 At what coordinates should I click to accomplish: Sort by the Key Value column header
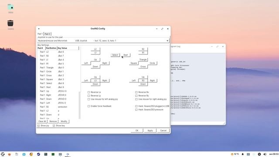click(x=68, y=48)
